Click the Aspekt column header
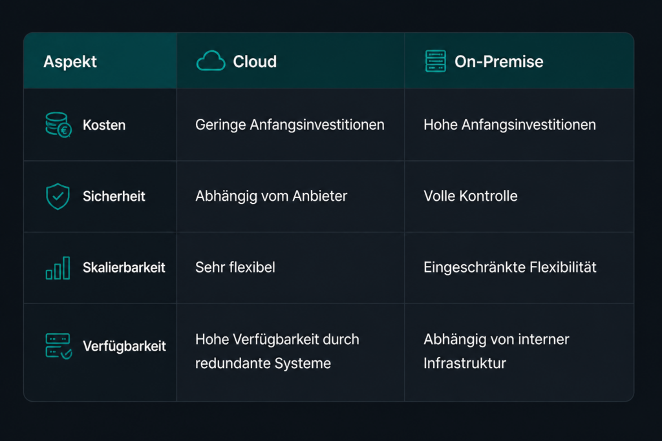662x441 pixels. pos(70,61)
